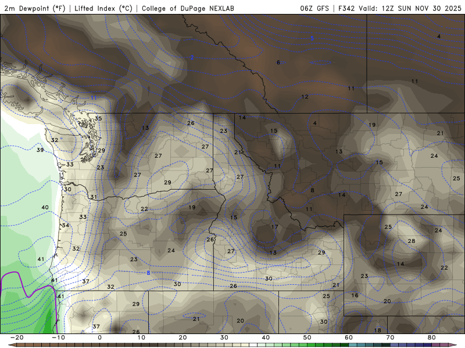Select the dewpoint value '34' near the coast
Screen dimensions: 465x348
click(66, 226)
